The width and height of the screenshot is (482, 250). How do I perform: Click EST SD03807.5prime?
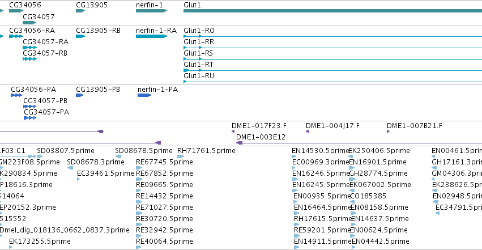pyautogui.click(x=66, y=151)
